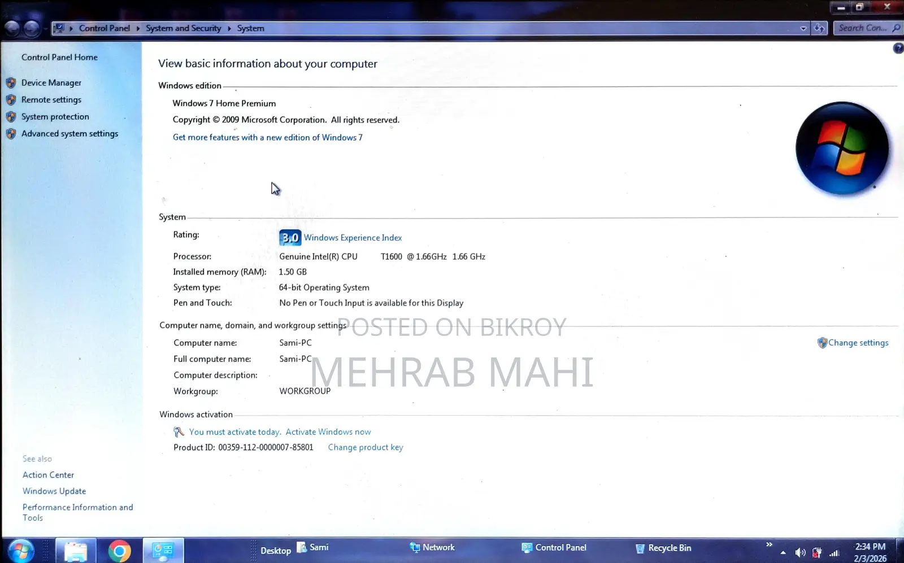Click the Forward navigation arrow button
The width and height of the screenshot is (904, 563).
[x=32, y=28]
